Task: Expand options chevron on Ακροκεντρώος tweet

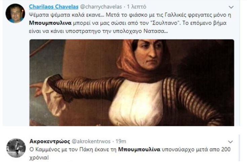Action: click(x=231, y=142)
